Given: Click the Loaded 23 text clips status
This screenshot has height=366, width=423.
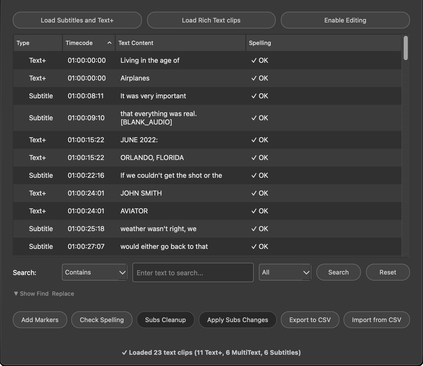Looking at the screenshot, I should [x=211, y=352].
